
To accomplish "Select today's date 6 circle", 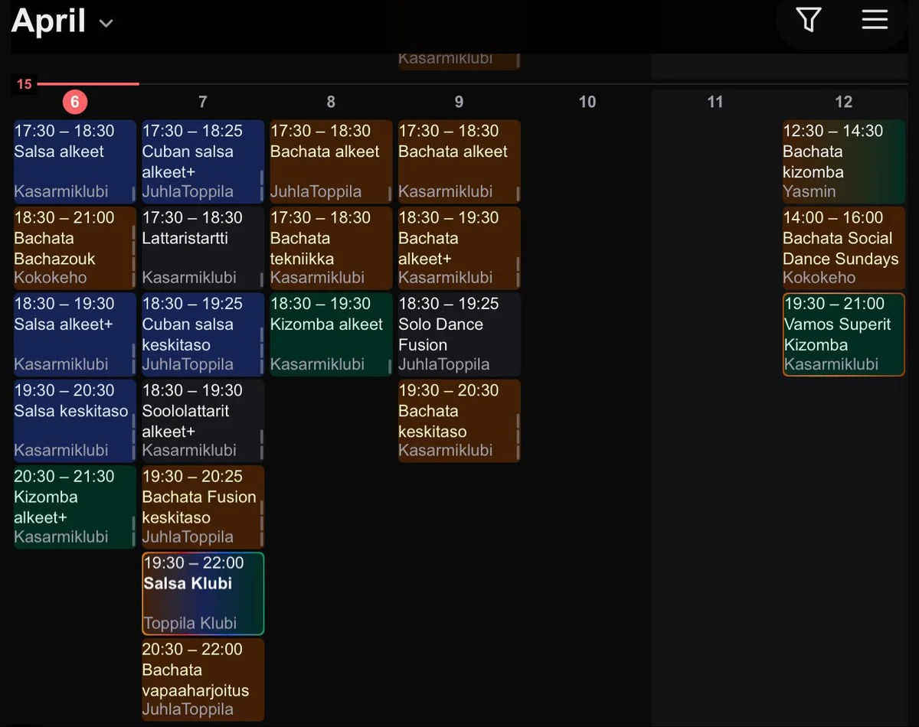I will click(x=74, y=102).
